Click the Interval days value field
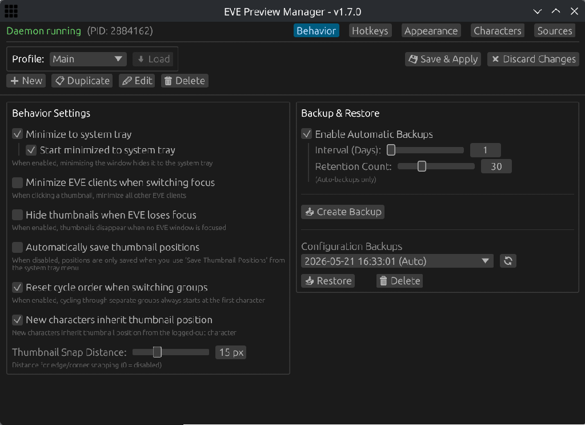585x425 pixels. point(486,150)
